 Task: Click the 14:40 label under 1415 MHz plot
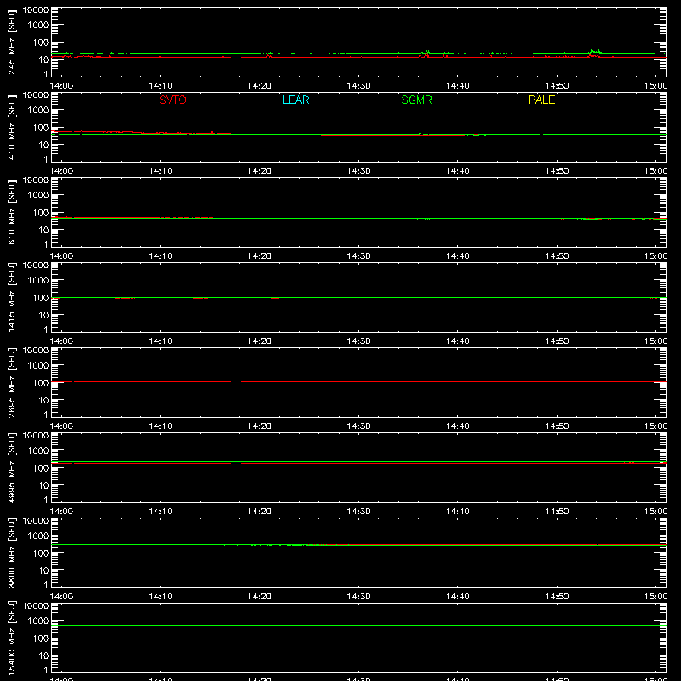click(x=458, y=341)
